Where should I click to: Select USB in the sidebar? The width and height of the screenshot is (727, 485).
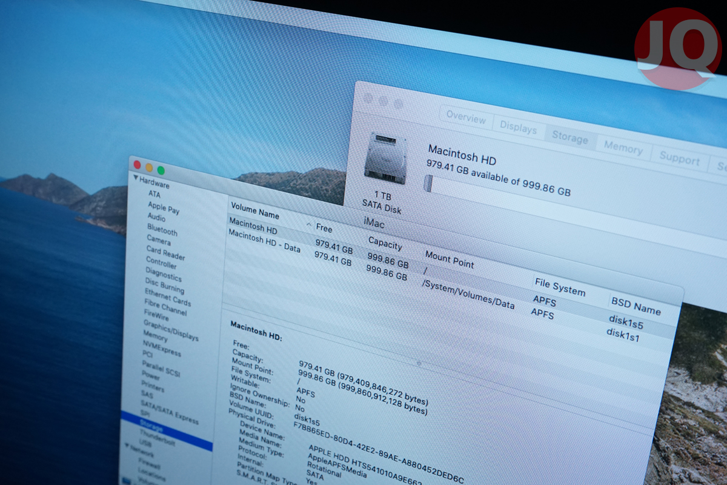point(145,444)
